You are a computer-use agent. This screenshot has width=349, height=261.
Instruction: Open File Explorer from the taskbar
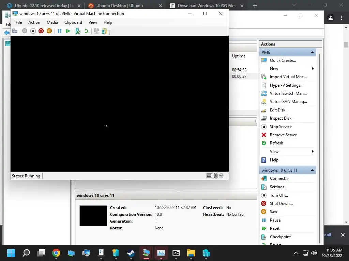point(191,253)
